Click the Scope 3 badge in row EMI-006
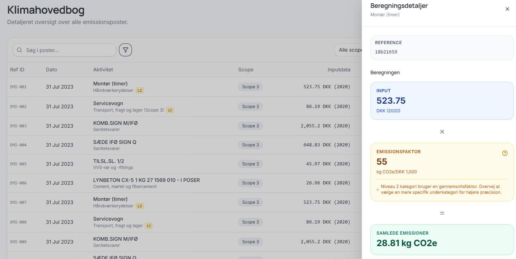This screenshot has width=516, height=259. tap(250, 183)
